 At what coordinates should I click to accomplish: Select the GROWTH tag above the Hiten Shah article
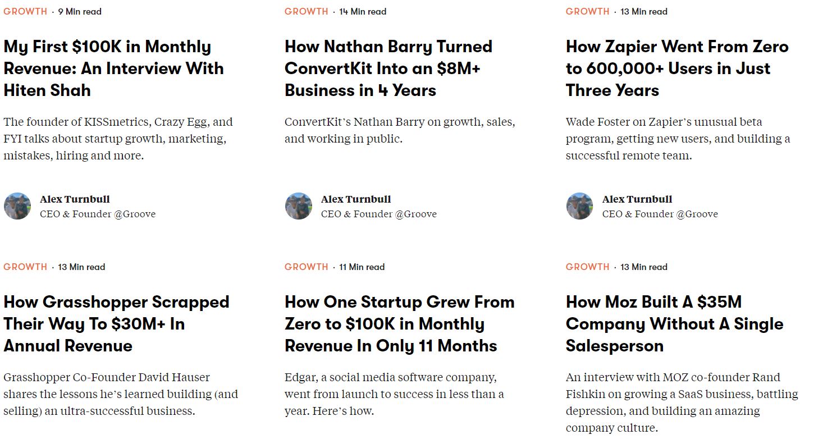tap(25, 11)
